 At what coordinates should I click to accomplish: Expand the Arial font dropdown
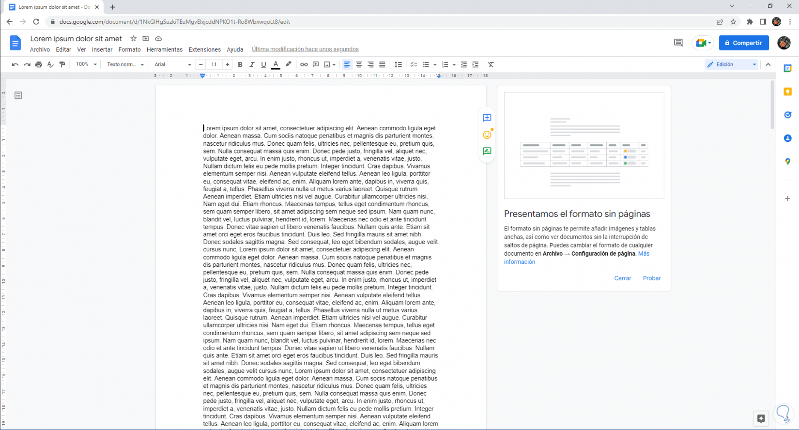[x=172, y=64]
